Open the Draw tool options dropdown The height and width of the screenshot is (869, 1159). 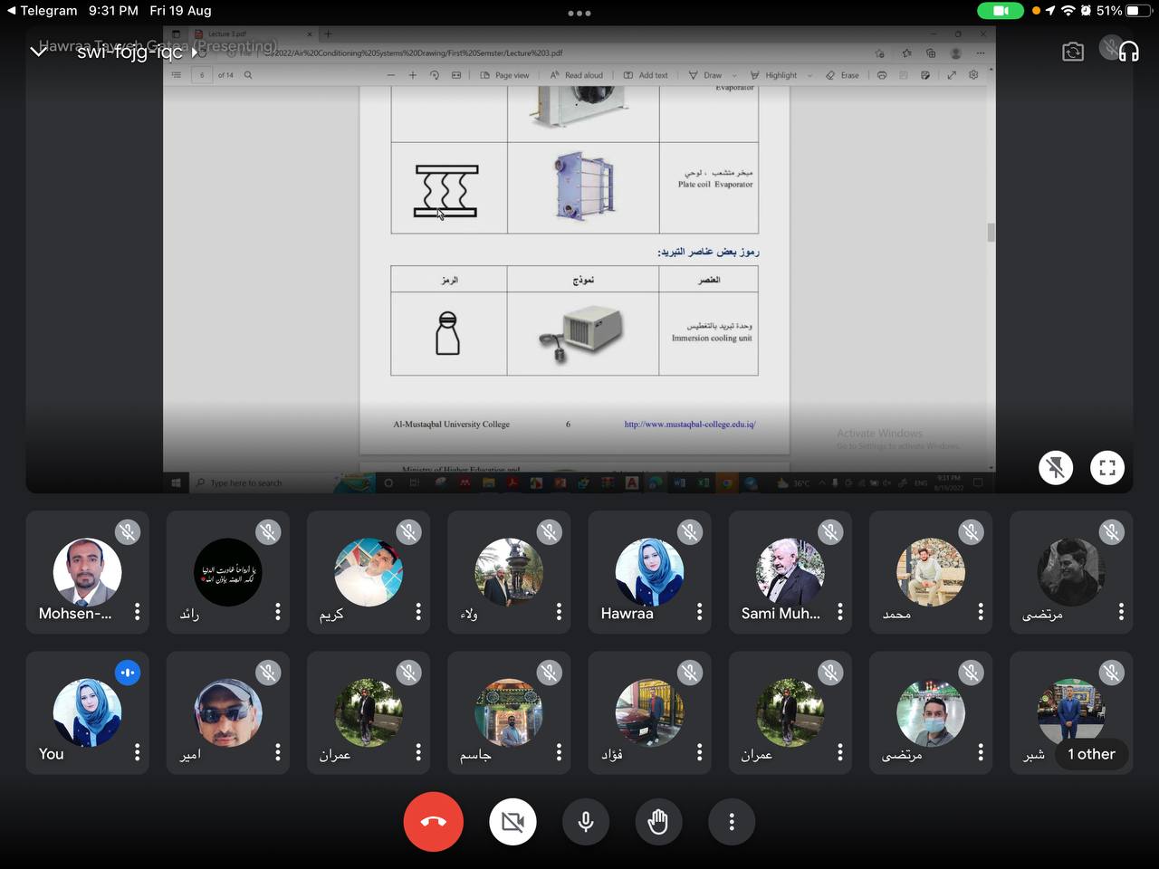click(735, 75)
